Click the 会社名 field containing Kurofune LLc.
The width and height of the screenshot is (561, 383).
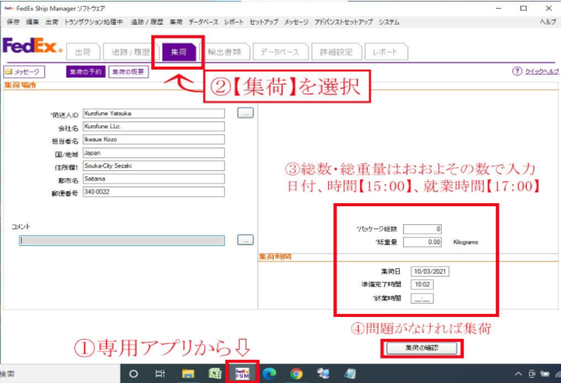point(154,127)
